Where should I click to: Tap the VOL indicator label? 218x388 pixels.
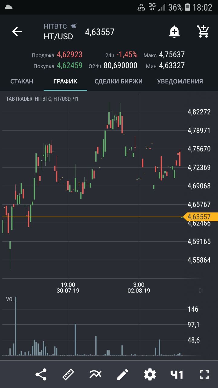pyautogui.click(x=10, y=299)
